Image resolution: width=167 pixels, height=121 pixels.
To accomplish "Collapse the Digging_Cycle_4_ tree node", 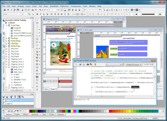I will (6, 67).
